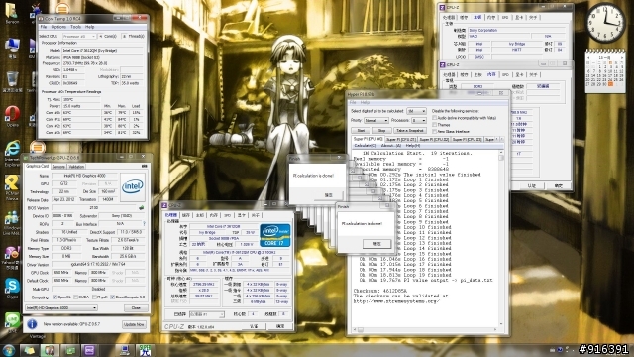Select the SPD tab in bottom CPU-Z window
Viewport: 634px width, 357px height.
click(x=228, y=215)
